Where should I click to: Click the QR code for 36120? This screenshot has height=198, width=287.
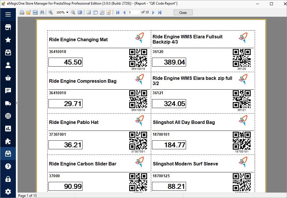pos(242,58)
